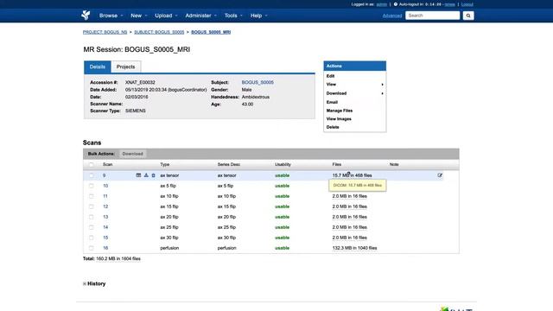Check the checkbox for scan 11

click(x=92, y=196)
